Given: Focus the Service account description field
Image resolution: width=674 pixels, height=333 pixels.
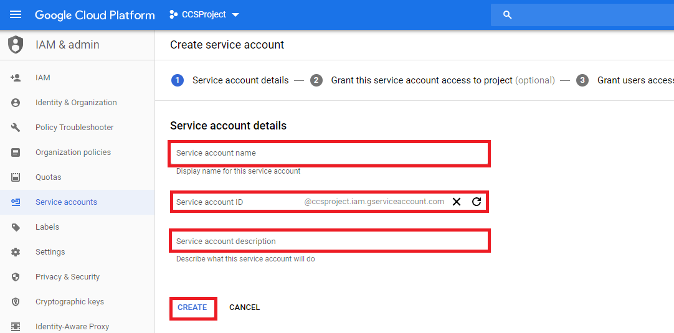Looking at the screenshot, I should pyautogui.click(x=329, y=241).
